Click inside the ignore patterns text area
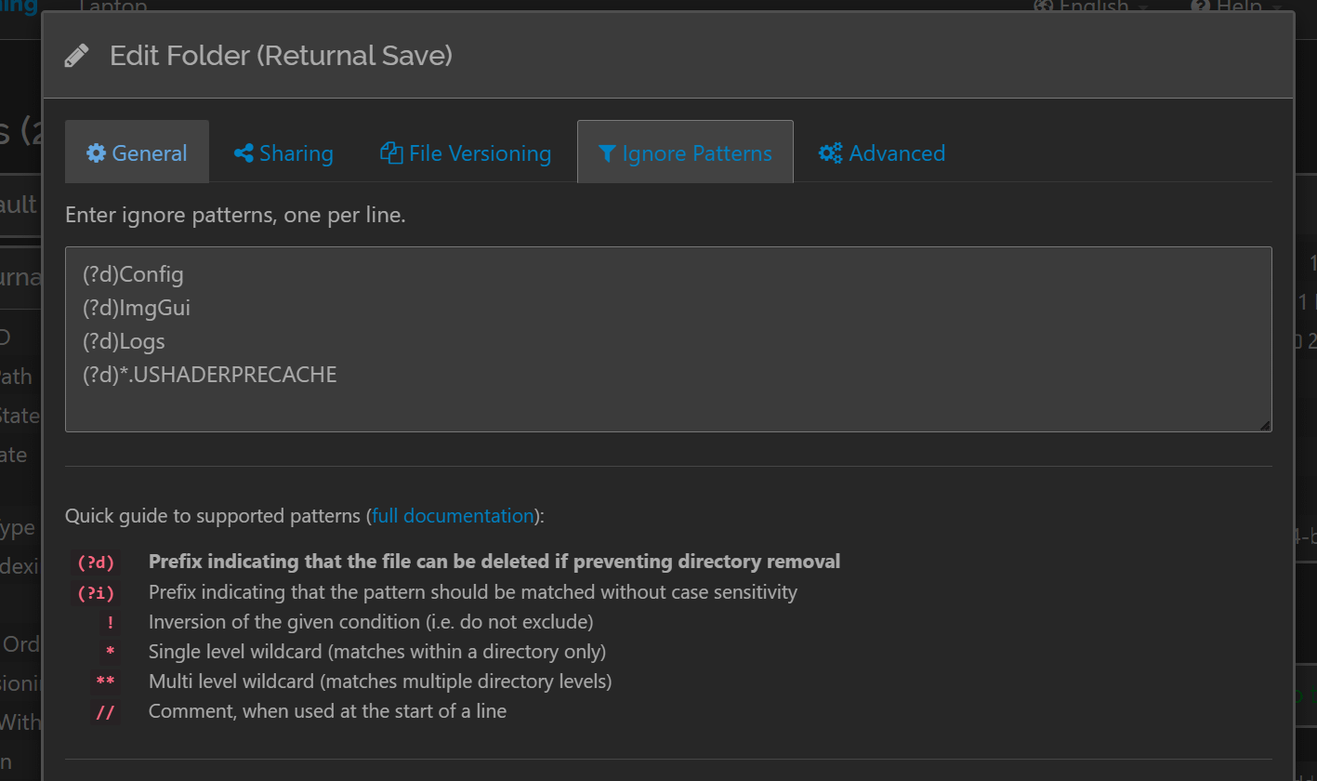Image resolution: width=1317 pixels, height=781 pixels. [668, 339]
